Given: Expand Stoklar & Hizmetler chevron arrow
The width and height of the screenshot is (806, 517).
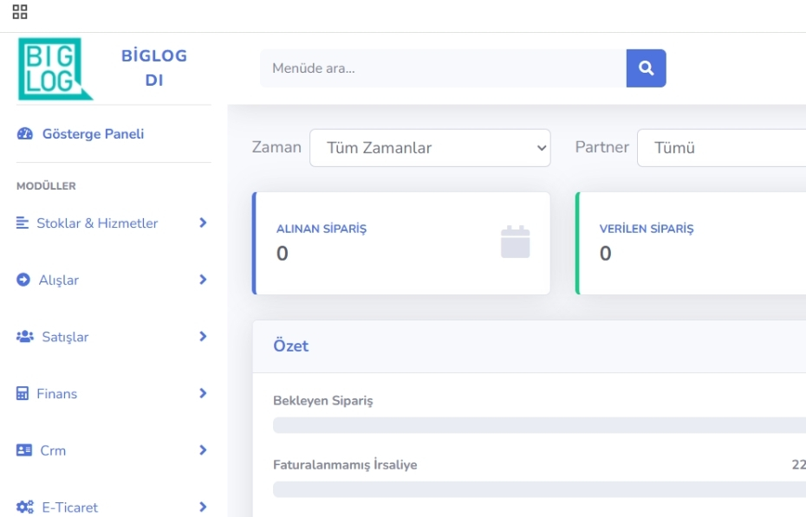Looking at the screenshot, I should pyautogui.click(x=203, y=223).
